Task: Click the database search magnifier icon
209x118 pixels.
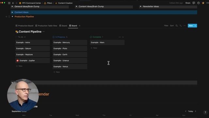Action: tap(177, 26)
